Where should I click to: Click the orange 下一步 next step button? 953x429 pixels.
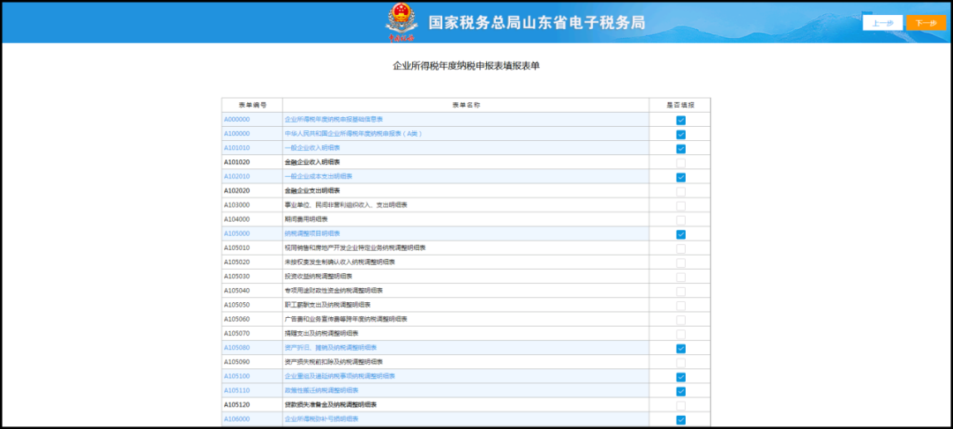click(927, 23)
